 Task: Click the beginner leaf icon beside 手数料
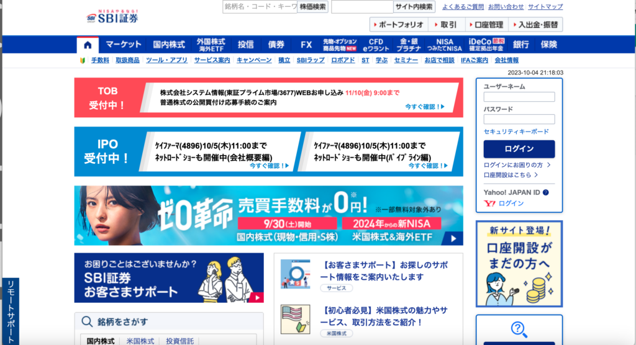(x=83, y=60)
